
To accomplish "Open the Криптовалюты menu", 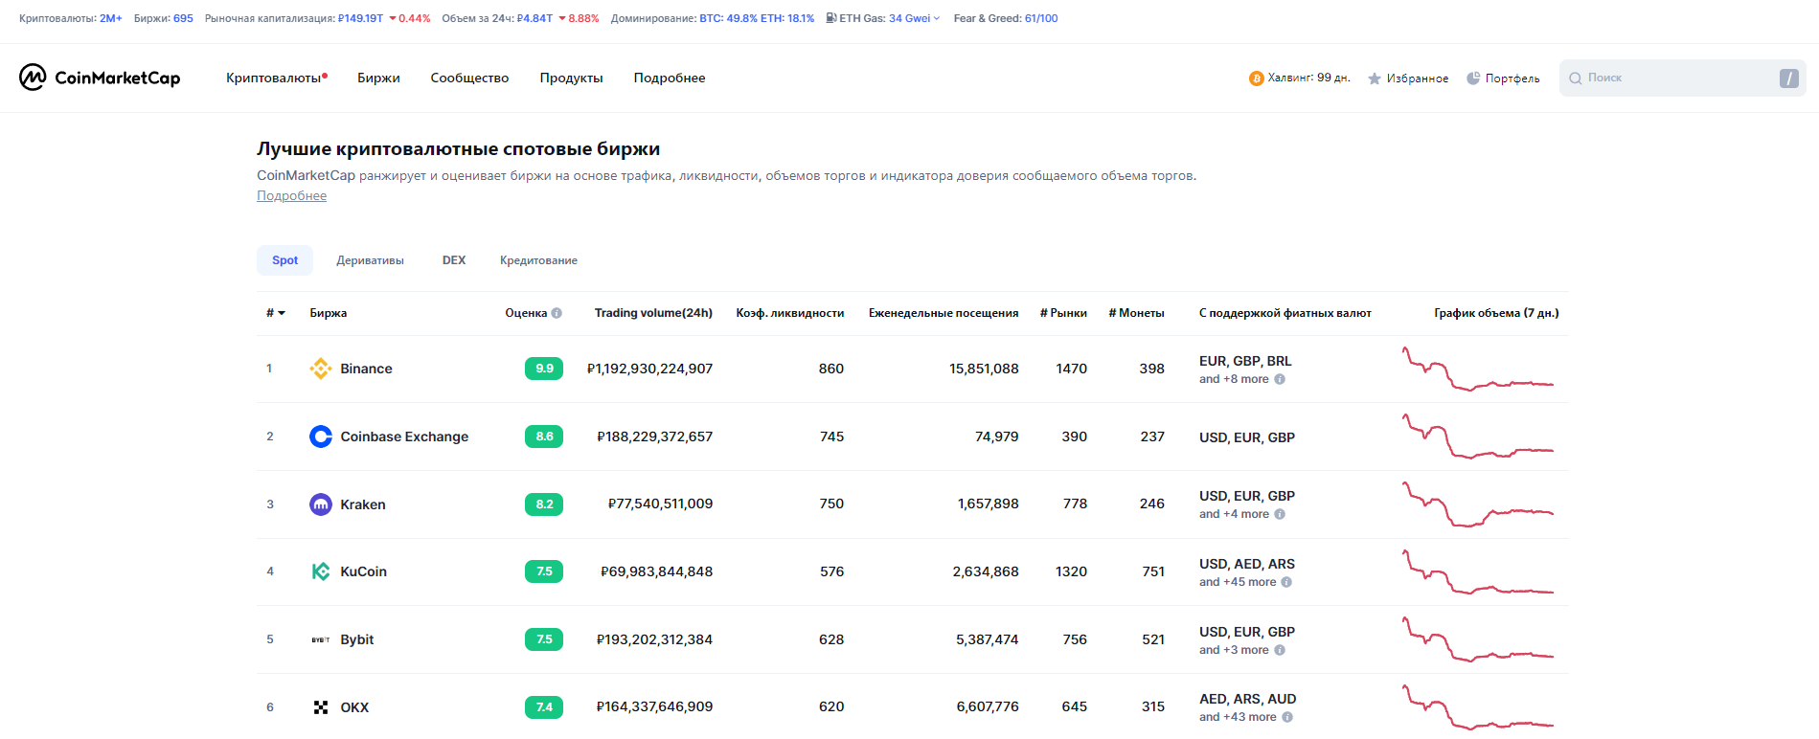I will coord(276,78).
